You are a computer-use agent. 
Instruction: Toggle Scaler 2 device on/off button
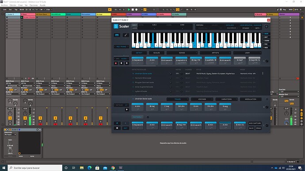[5, 130]
